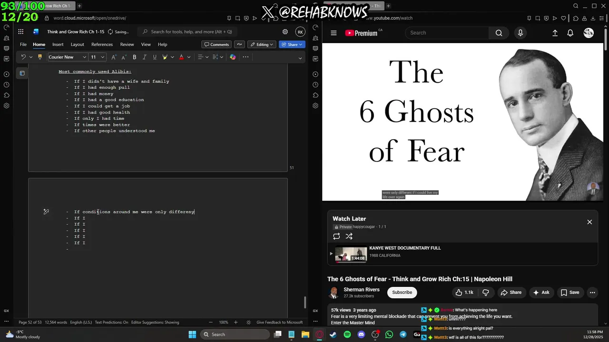
Task: Open the Kanye West Documentary thumbnail
Action: pos(351,254)
